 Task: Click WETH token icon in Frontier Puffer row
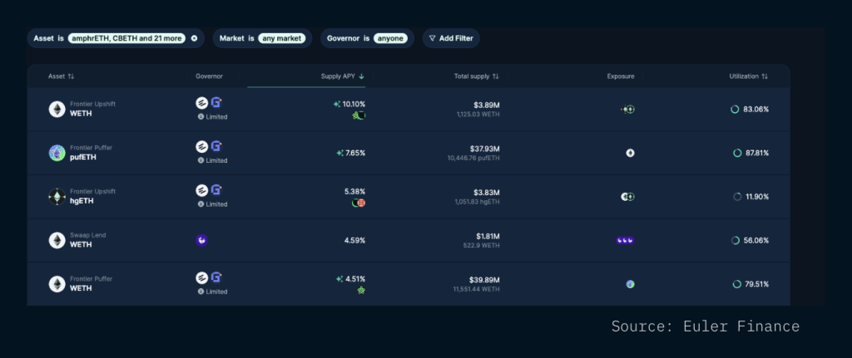coord(57,284)
